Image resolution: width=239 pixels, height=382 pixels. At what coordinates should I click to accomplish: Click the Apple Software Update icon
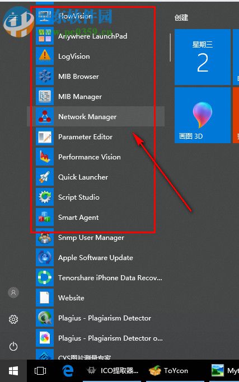tap(45, 257)
